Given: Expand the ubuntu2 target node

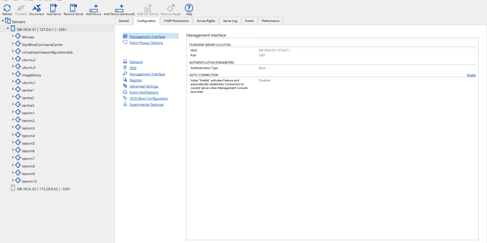Looking at the screenshot, I should pos(13,59).
